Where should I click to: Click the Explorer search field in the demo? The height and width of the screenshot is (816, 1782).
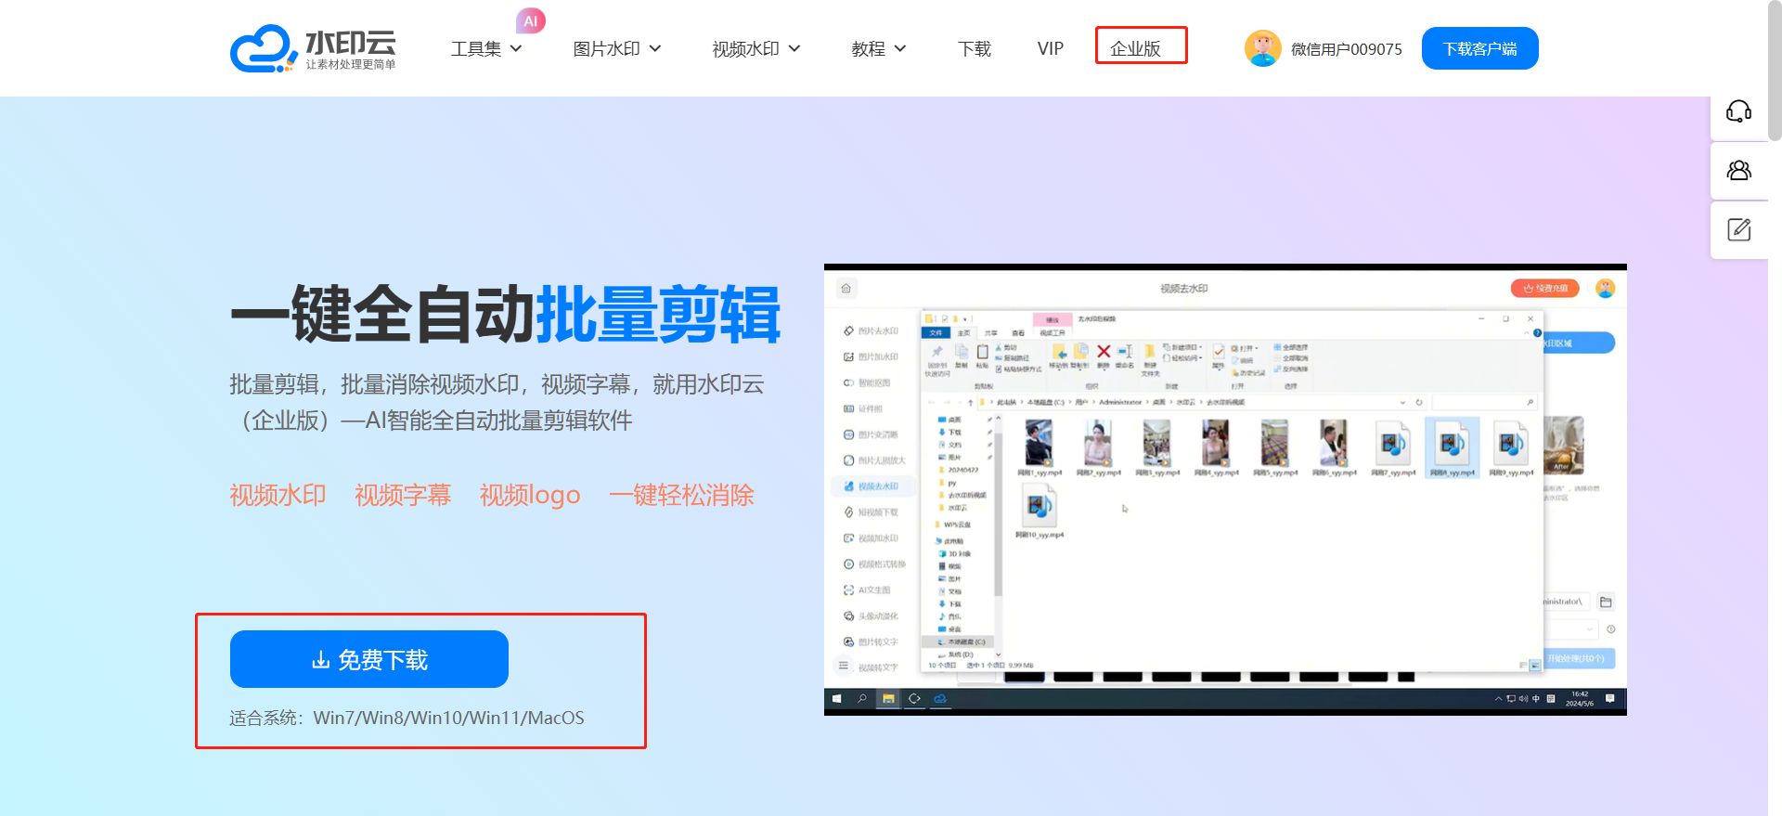click(1484, 403)
